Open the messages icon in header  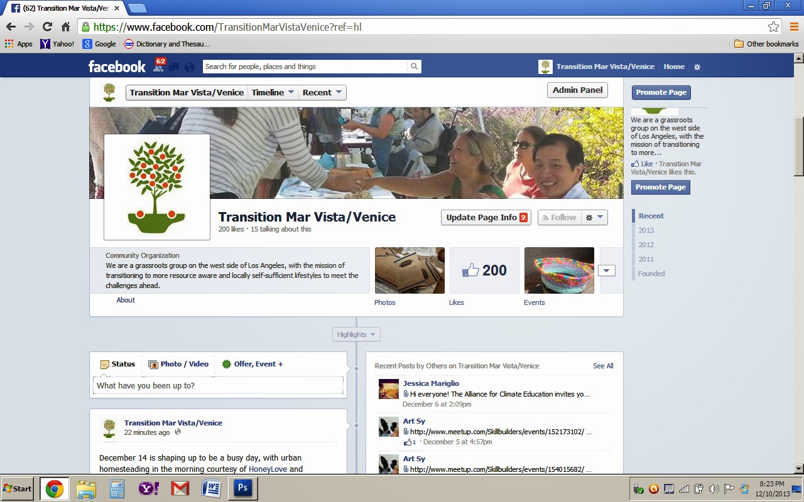pos(174,67)
